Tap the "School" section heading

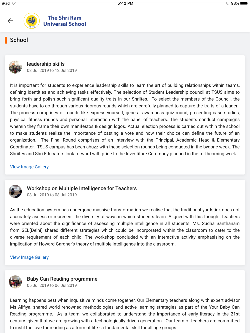click(19, 40)
